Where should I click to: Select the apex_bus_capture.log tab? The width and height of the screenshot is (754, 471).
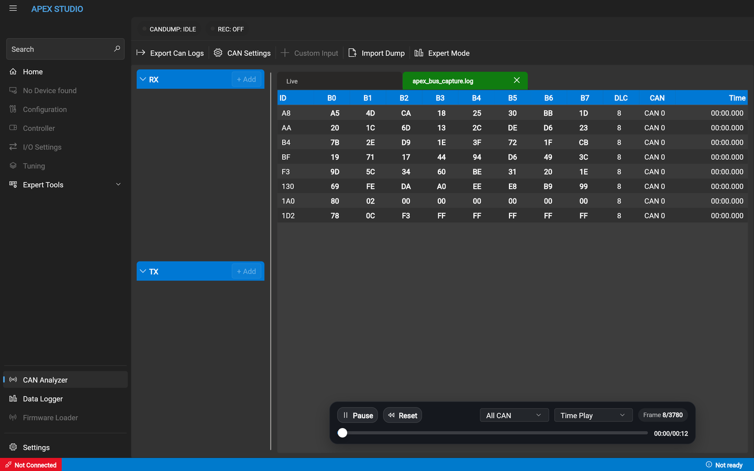465,81
